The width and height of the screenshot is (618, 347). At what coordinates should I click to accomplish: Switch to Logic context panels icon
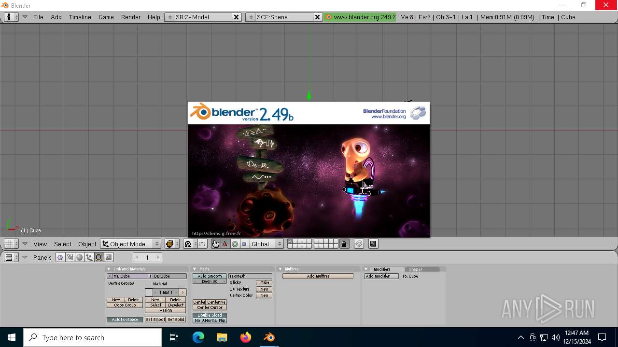tap(60, 257)
